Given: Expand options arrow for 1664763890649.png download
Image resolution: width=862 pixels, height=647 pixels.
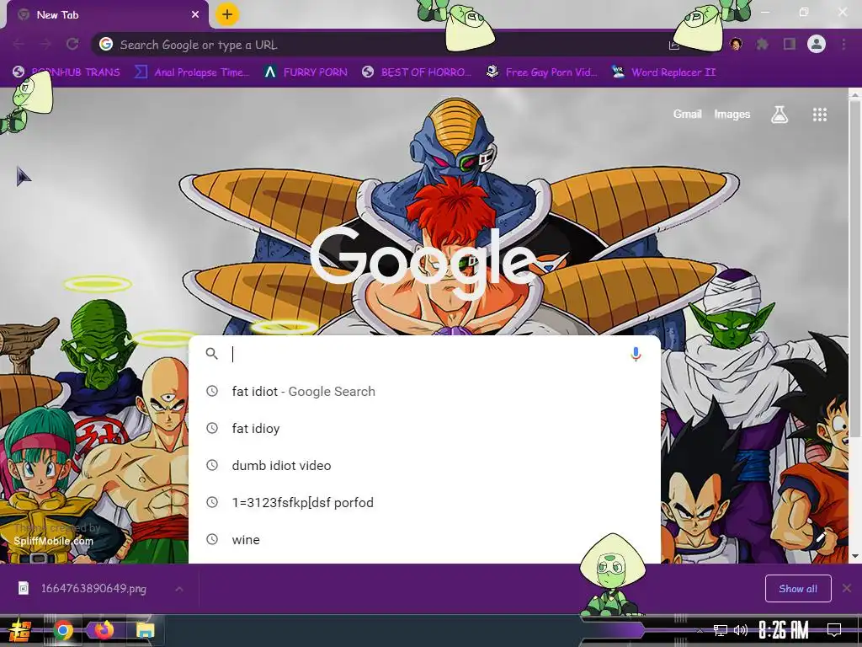Looking at the screenshot, I should pyautogui.click(x=179, y=589).
